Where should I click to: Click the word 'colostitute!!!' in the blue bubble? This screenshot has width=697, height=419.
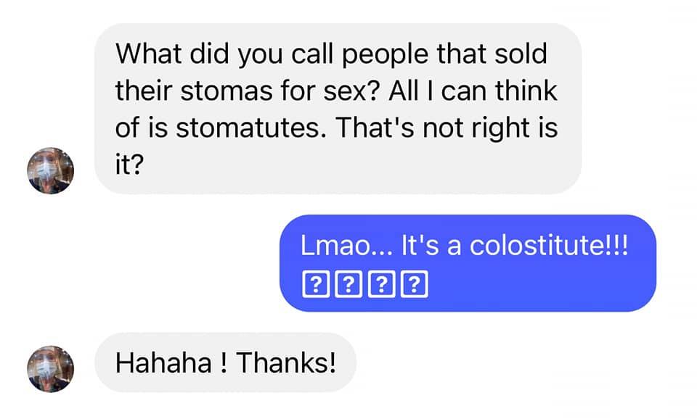[x=549, y=245]
